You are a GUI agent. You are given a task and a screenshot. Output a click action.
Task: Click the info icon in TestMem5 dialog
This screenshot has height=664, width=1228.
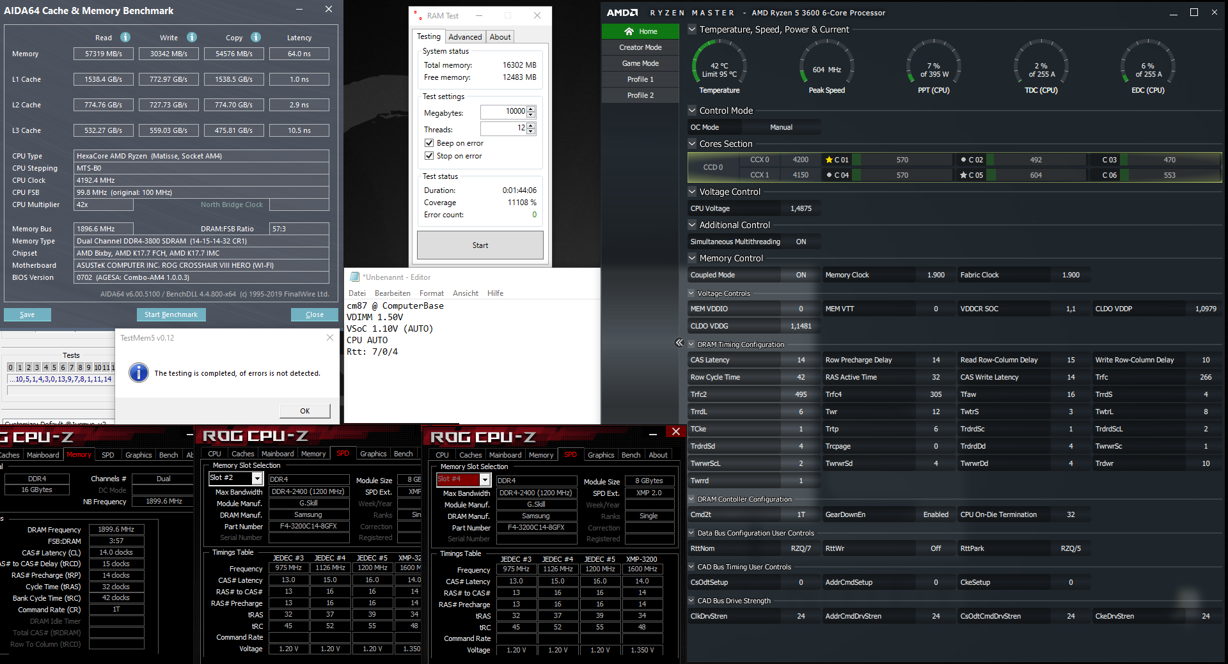[139, 373]
